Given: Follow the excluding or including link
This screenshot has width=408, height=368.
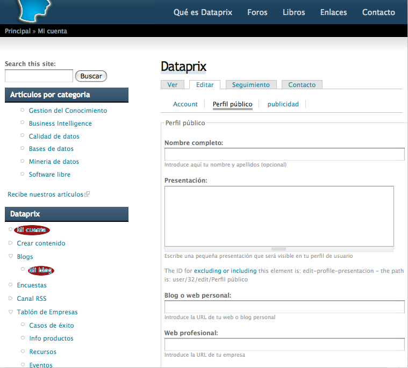Looking at the screenshot, I should (x=225, y=271).
